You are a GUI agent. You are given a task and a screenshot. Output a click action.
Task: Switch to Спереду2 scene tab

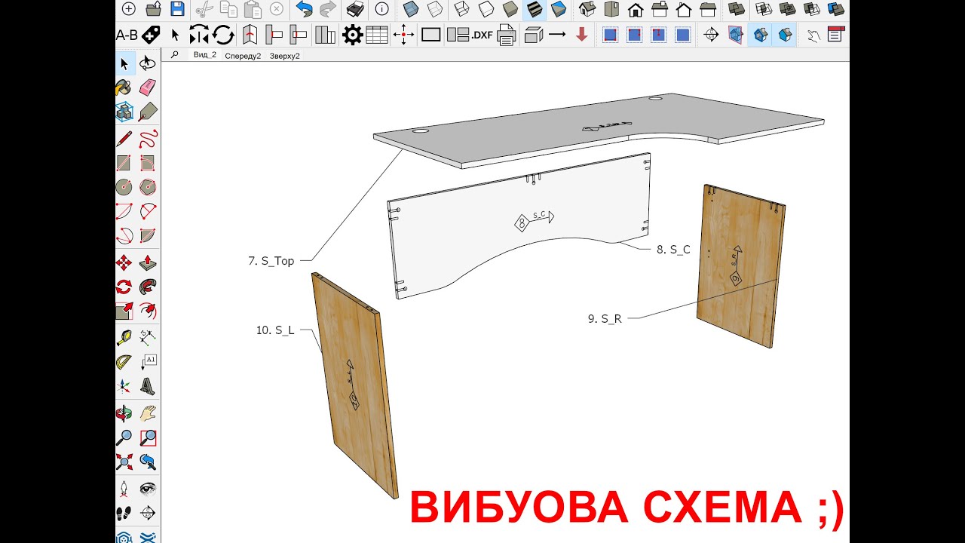pyautogui.click(x=243, y=56)
